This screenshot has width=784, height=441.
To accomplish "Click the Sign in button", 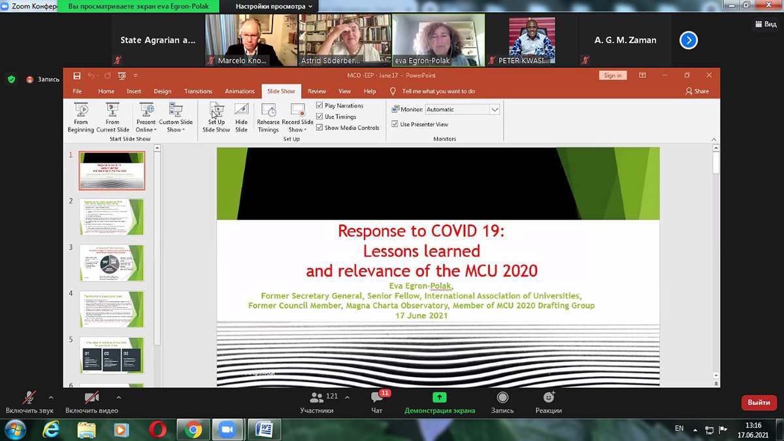I will click(612, 76).
